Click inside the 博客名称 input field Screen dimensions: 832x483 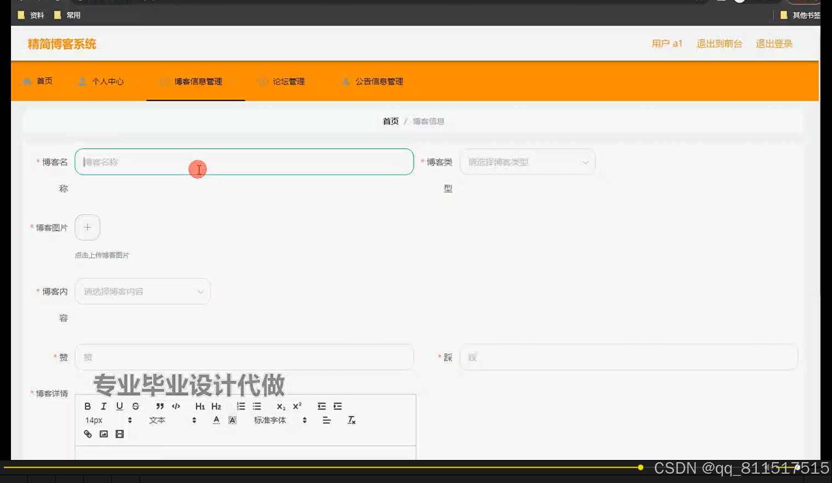[x=244, y=162]
